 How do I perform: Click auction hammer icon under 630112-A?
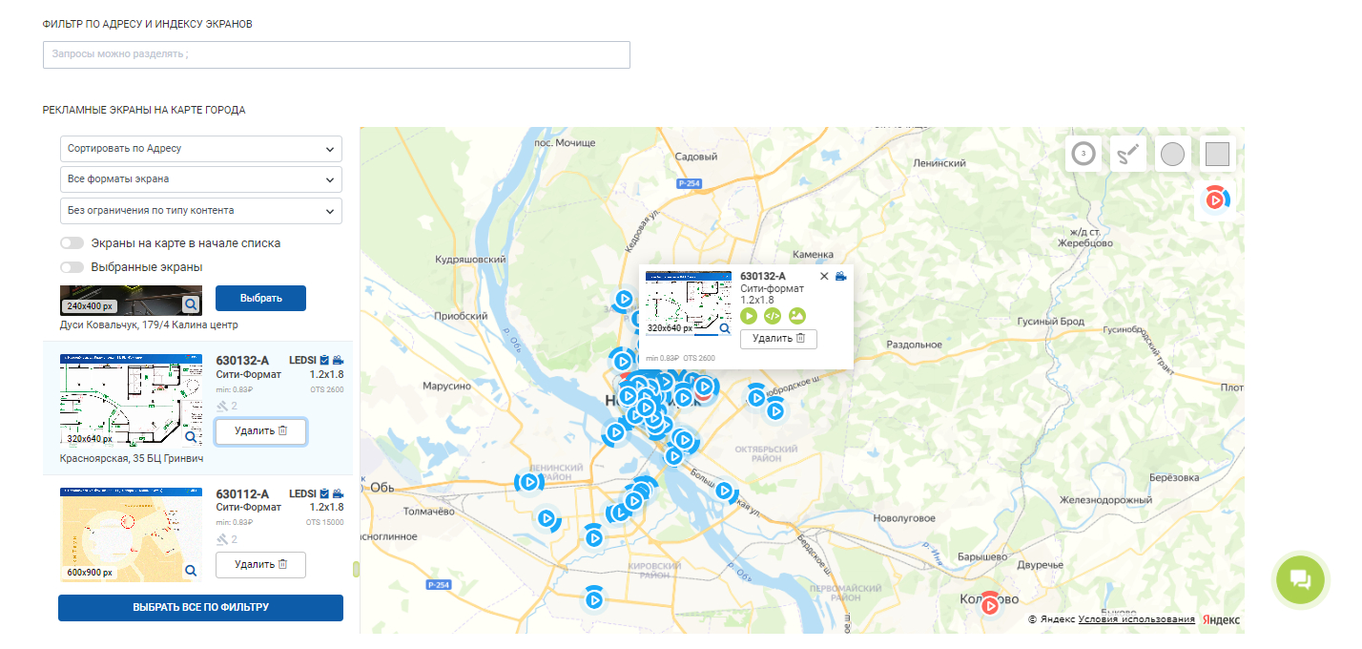click(x=222, y=539)
